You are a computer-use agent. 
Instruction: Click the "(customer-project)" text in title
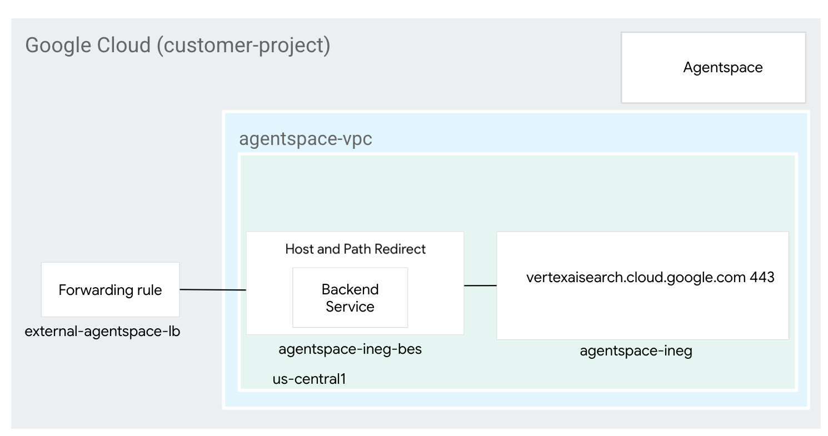[x=243, y=45]
